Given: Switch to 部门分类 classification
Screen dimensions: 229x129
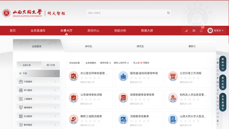Looking at the screenshot, I should click(x=51, y=65).
